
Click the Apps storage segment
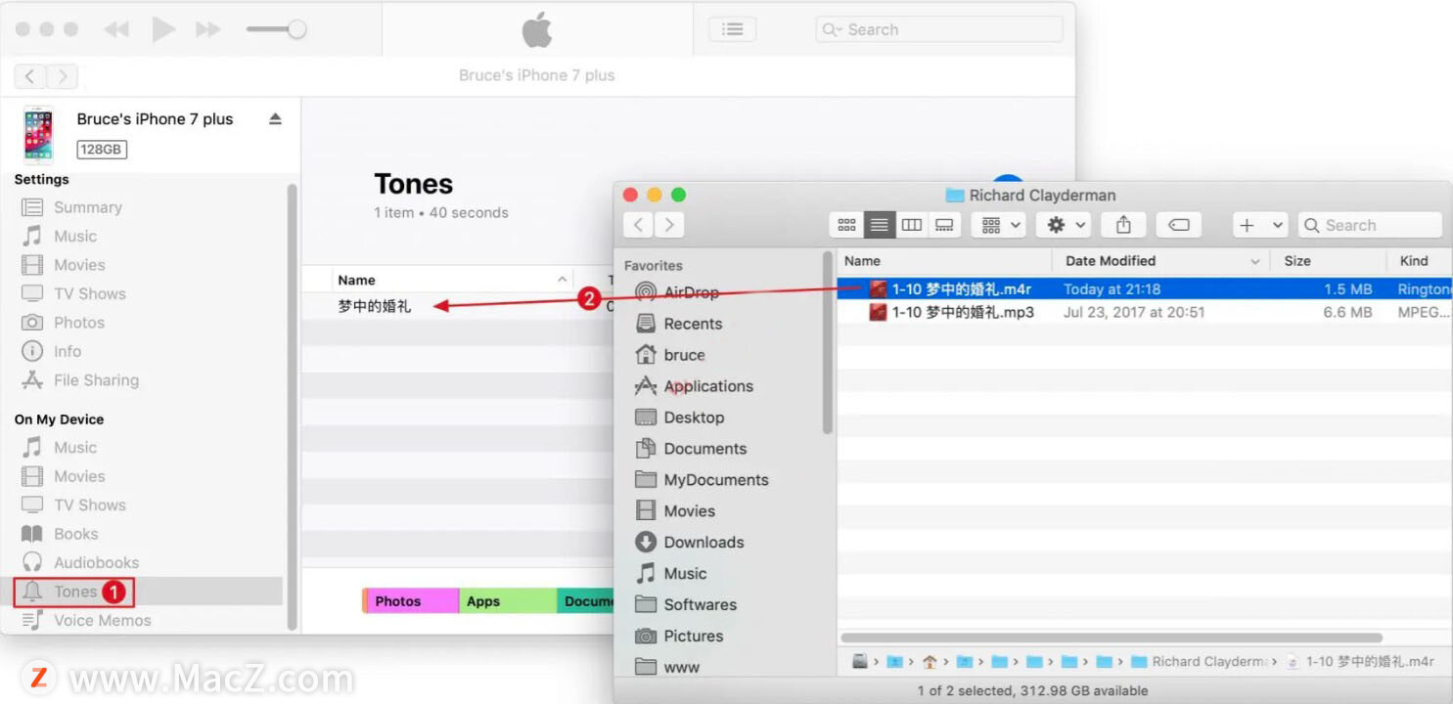pyautogui.click(x=508, y=601)
